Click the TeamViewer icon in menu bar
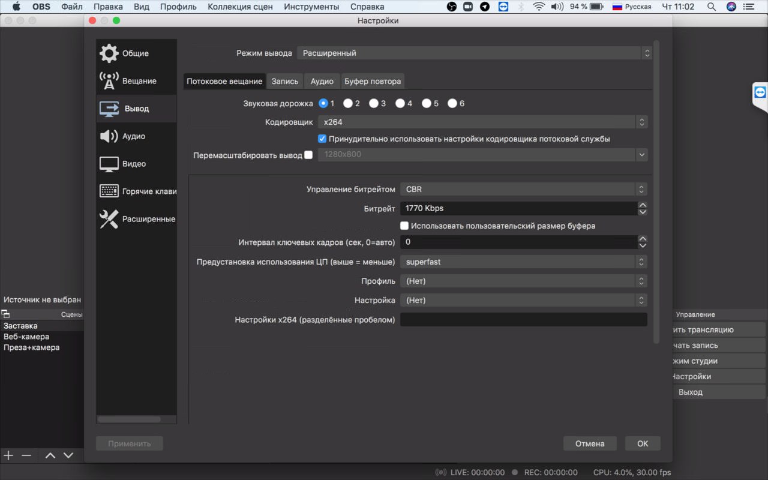 pos(503,7)
